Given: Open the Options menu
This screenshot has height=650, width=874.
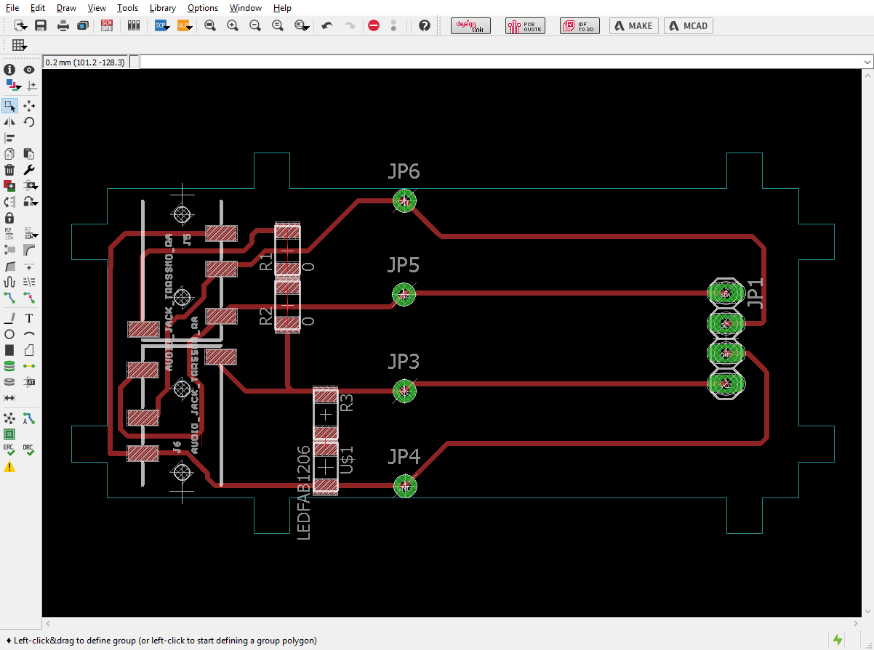Looking at the screenshot, I should (203, 8).
